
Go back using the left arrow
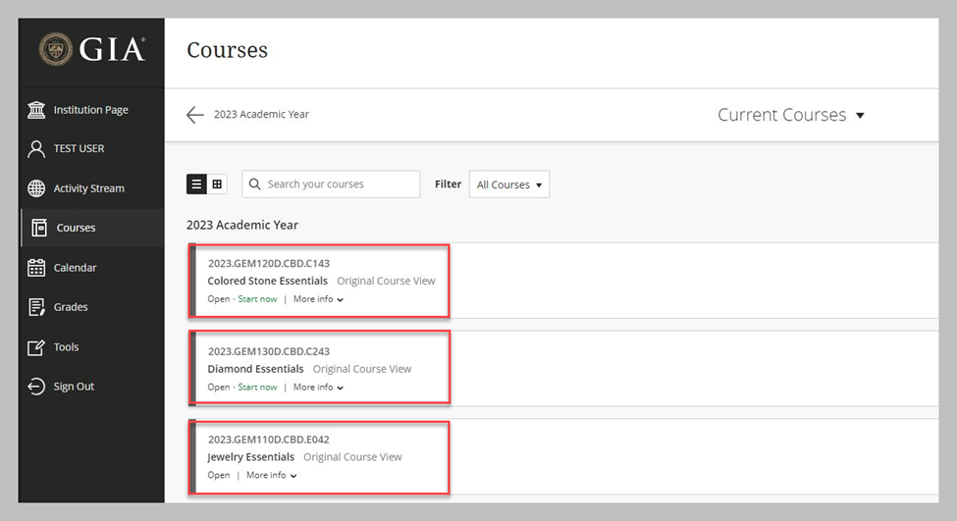pos(194,114)
